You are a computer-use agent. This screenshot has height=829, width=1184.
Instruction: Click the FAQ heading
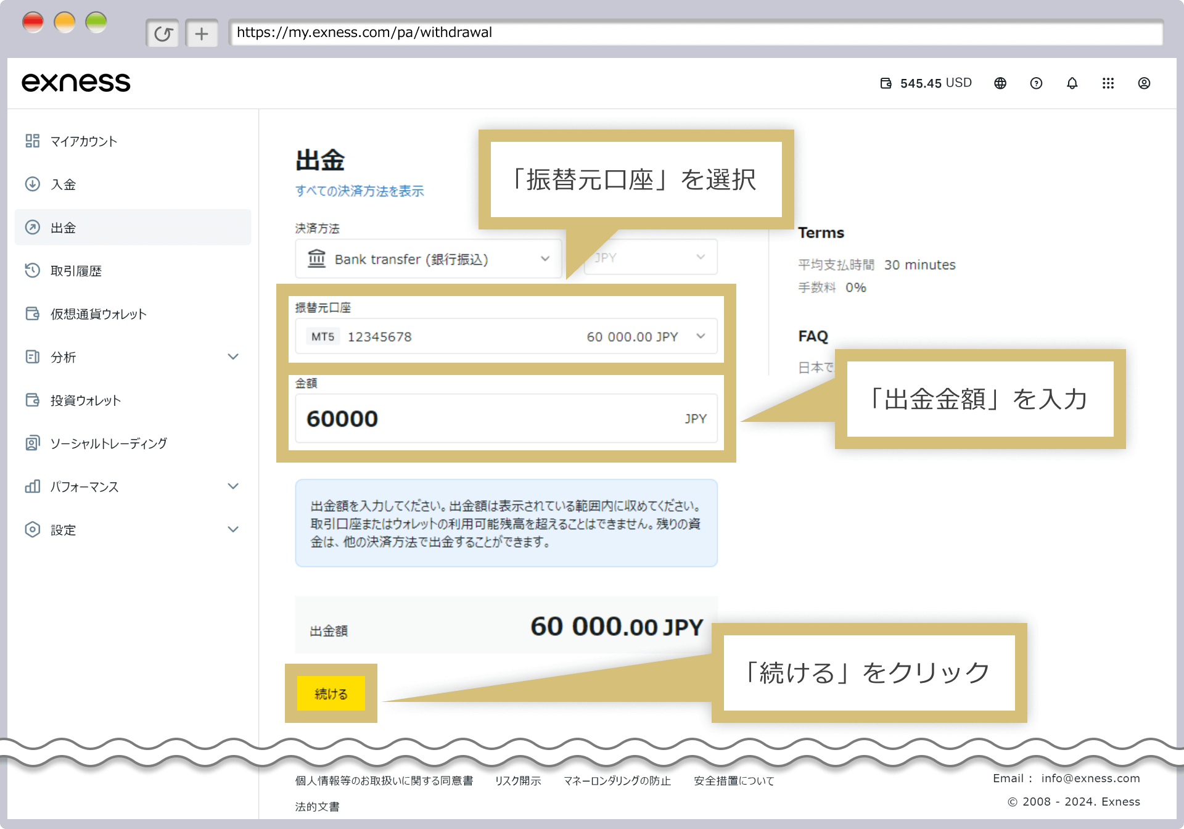coord(813,336)
